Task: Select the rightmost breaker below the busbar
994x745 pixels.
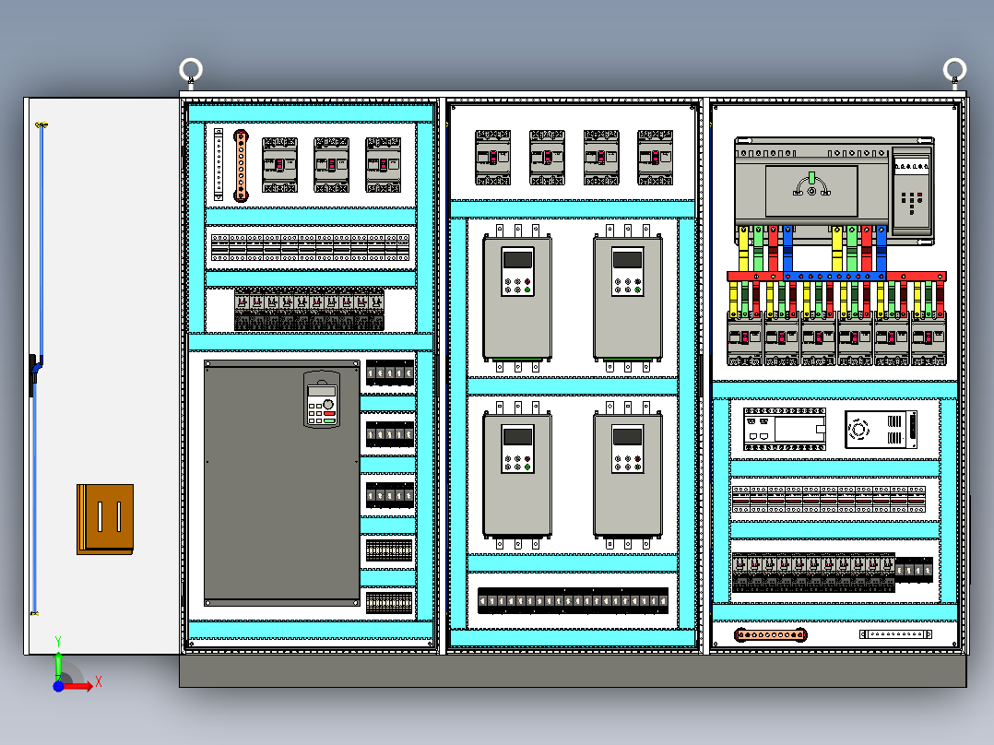Action: pyautogui.click(x=929, y=339)
